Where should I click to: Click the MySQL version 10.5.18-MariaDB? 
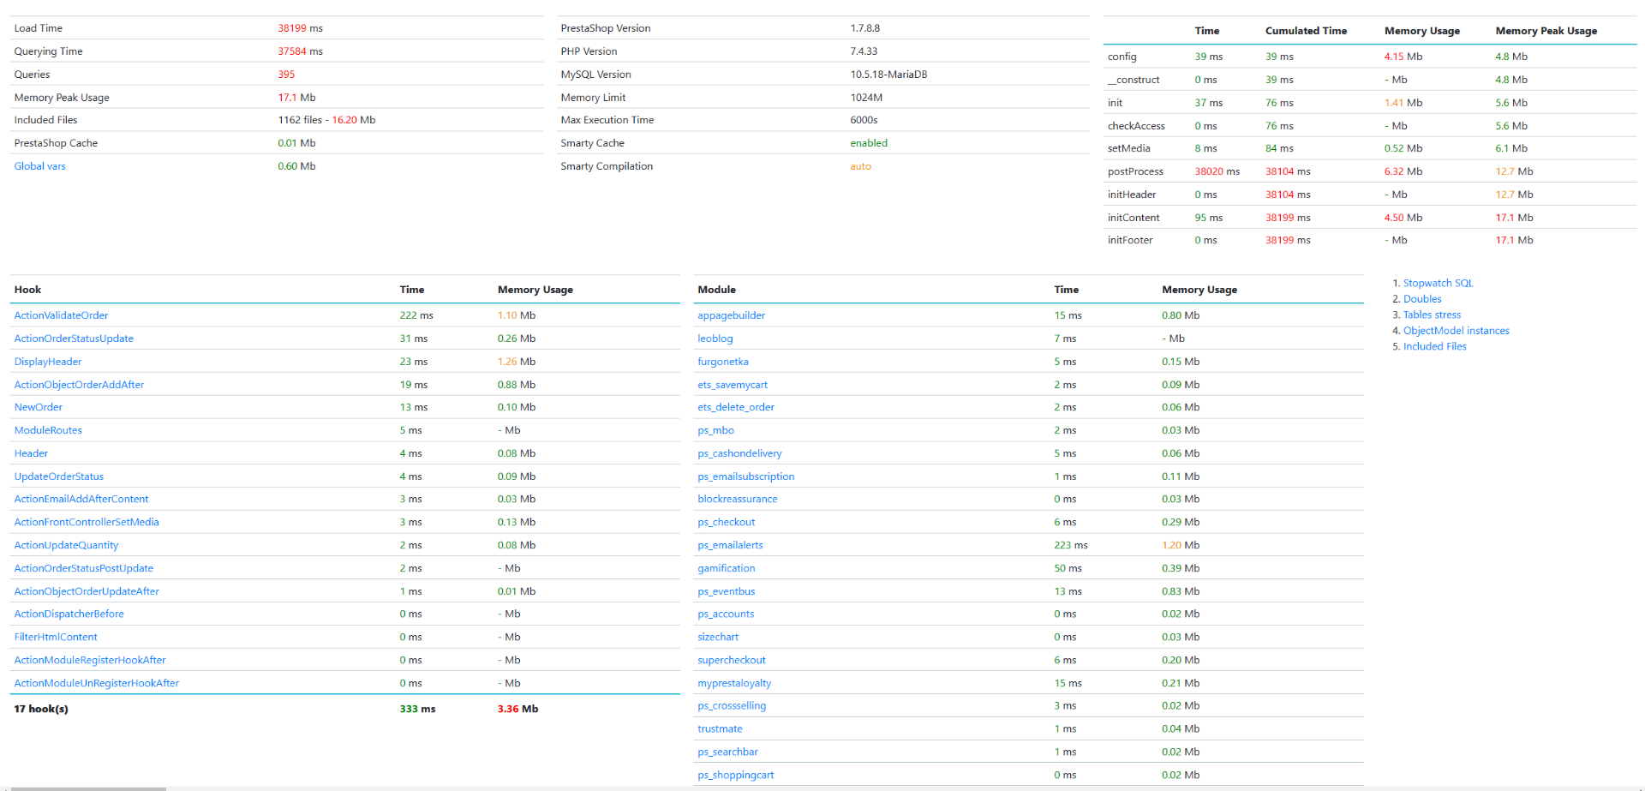tap(888, 75)
